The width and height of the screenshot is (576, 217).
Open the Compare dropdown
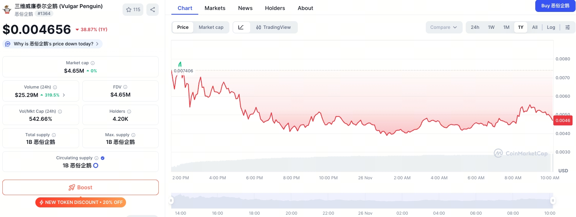point(443,27)
